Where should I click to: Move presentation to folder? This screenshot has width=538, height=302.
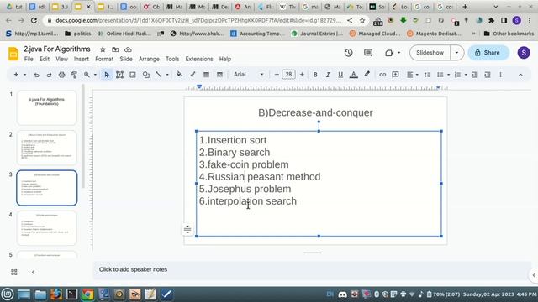[x=115, y=49]
